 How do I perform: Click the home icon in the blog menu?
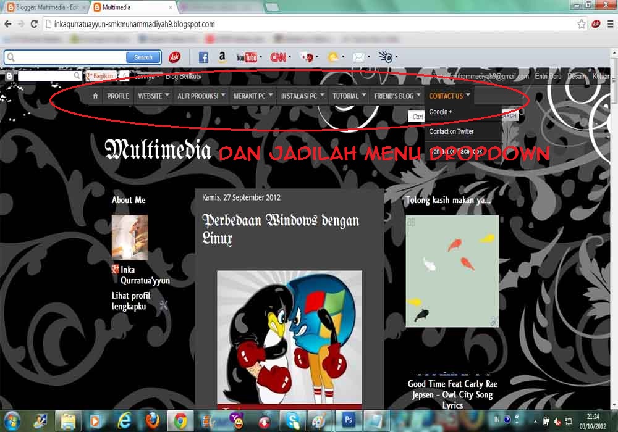(x=95, y=96)
